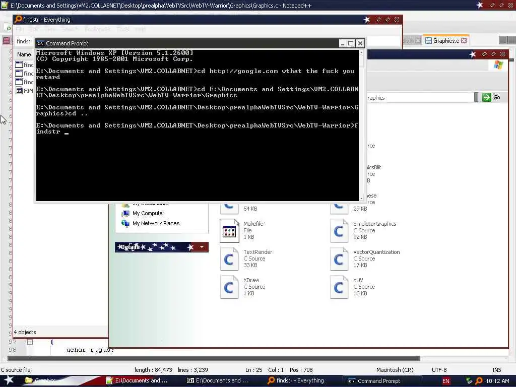
Task: Click the Explorer window title bar star button
Action: (473, 54)
